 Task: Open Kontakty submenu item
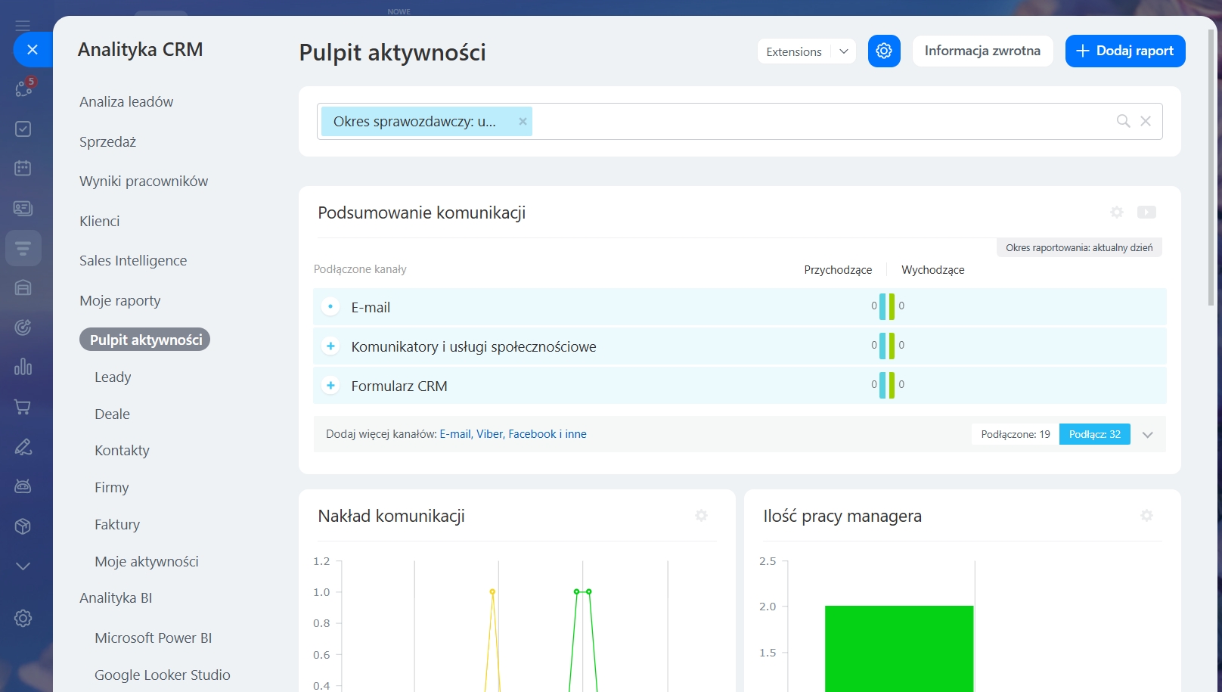point(122,450)
